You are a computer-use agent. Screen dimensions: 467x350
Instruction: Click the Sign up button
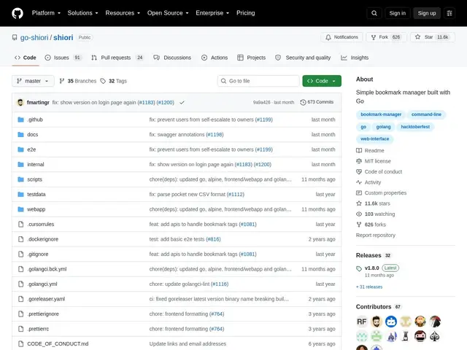(427, 13)
